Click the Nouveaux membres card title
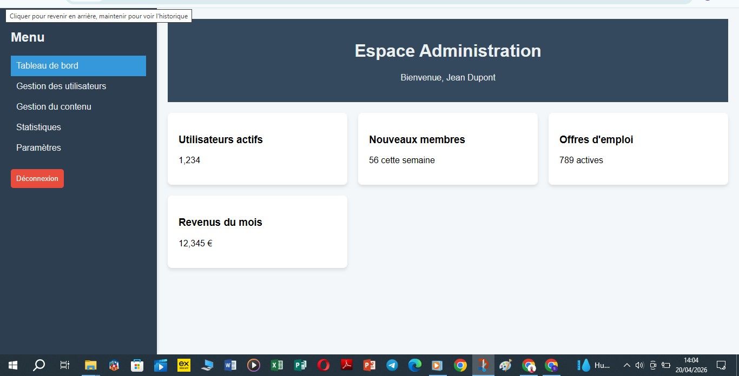Screen dimensions: 739x376 coord(417,140)
